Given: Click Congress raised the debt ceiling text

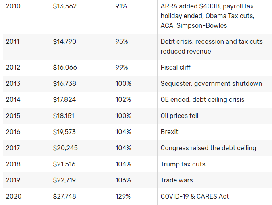Looking at the screenshot, I should [208, 148].
